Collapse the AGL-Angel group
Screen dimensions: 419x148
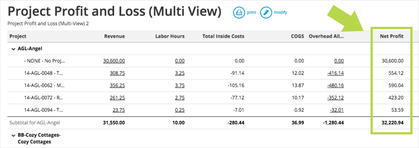13,49
